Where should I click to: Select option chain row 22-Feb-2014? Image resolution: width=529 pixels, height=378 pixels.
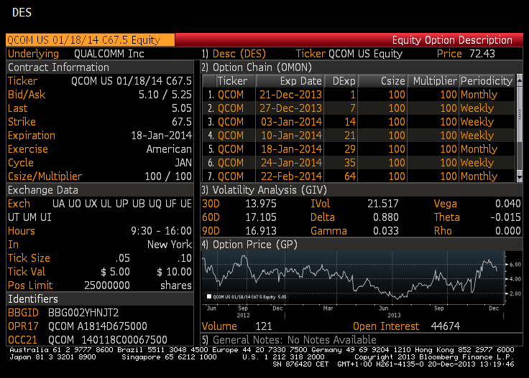(359, 176)
